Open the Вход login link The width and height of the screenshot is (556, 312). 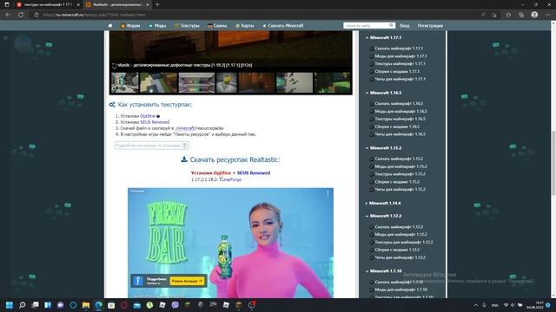click(404, 25)
